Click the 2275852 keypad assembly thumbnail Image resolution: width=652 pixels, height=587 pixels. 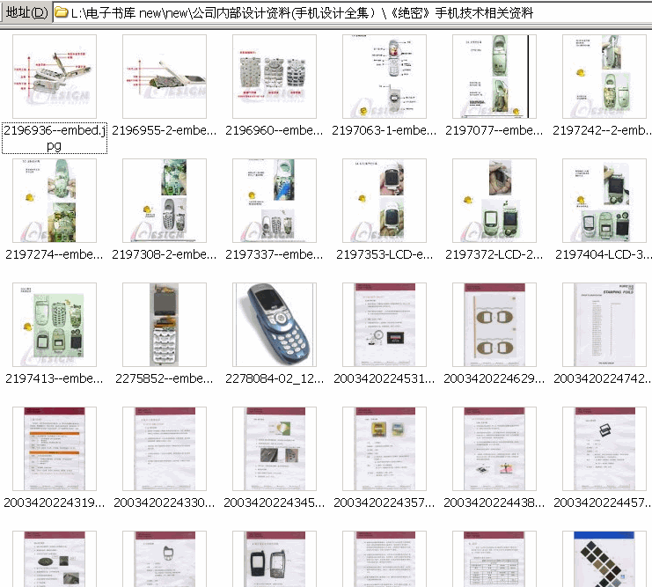coord(165,325)
